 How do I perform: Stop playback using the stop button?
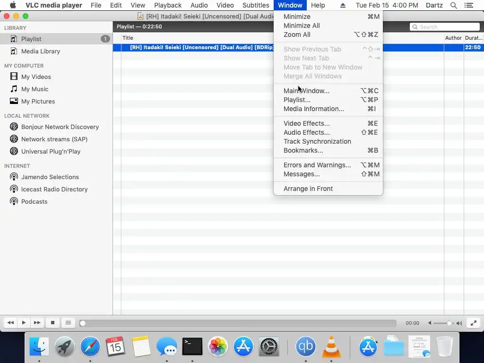click(53, 323)
